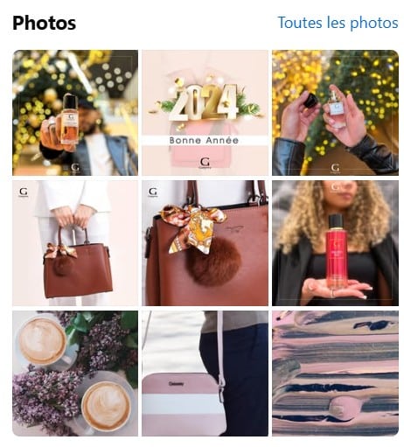Open photo of pink striped crossbody bag
Screen dimensions: 404x447
tap(205, 374)
